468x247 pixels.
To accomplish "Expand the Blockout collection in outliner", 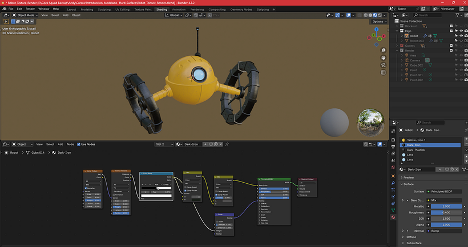I will [x=397, y=26].
